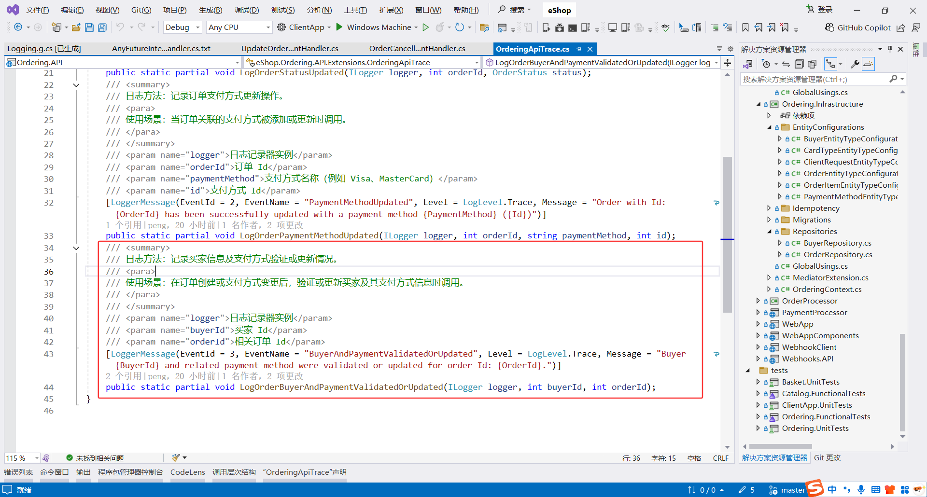
Task: Start debugging with the green play button
Action: (339, 27)
